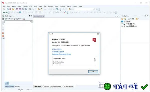The height and width of the screenshot is (92, 150).
Task: Open the dropdown arrow next to the Open folder icon
Action: pos(15,9)
